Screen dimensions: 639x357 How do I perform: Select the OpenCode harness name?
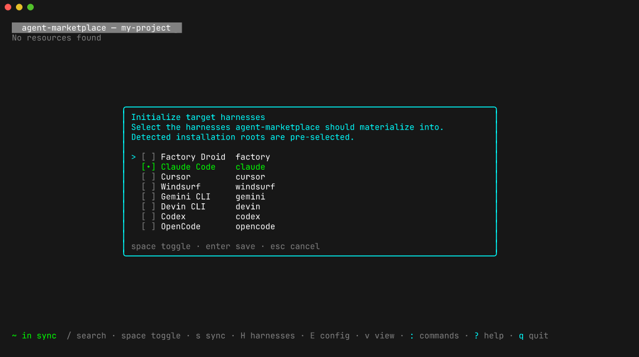[180, 227]
